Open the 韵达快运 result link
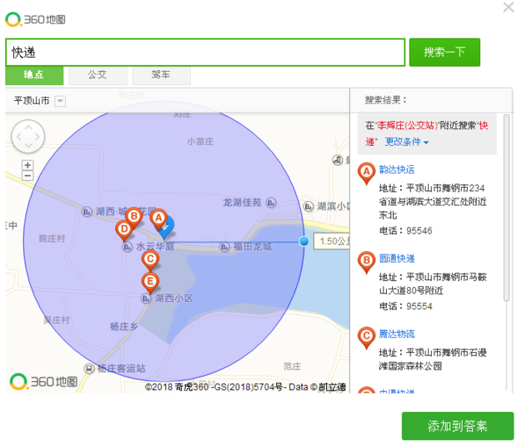Screen dimensions: 517x447 coord(397,169)
